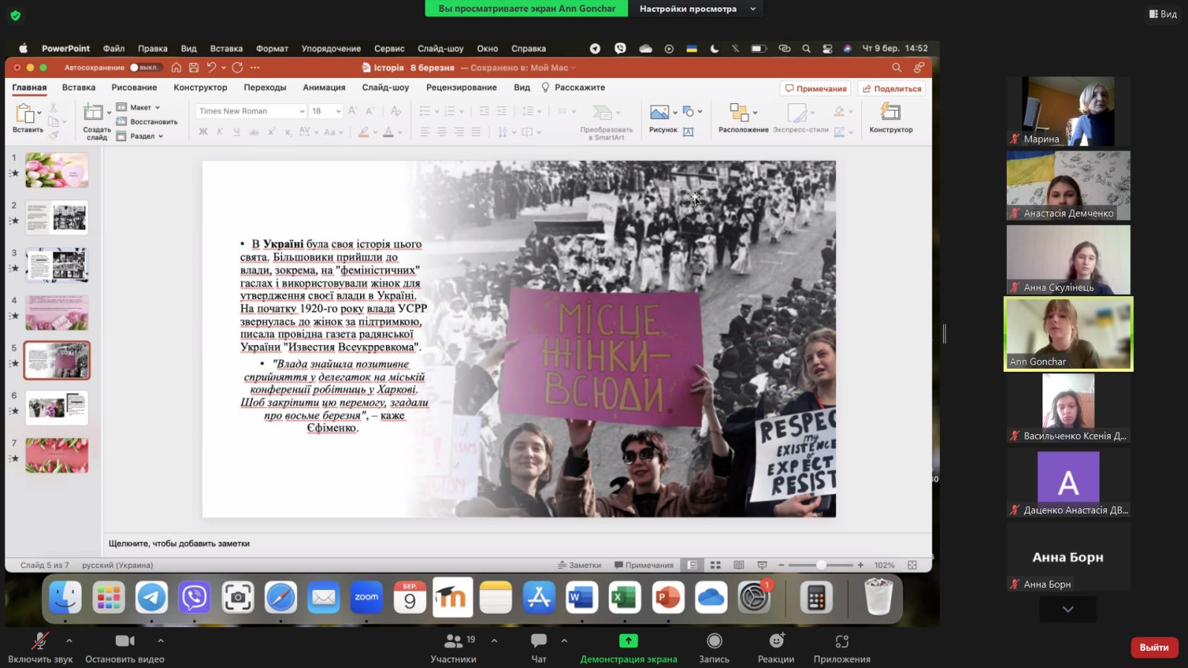Expand participants options arrow
This screenshot has height=668, width=1188.
click(495, 641)
